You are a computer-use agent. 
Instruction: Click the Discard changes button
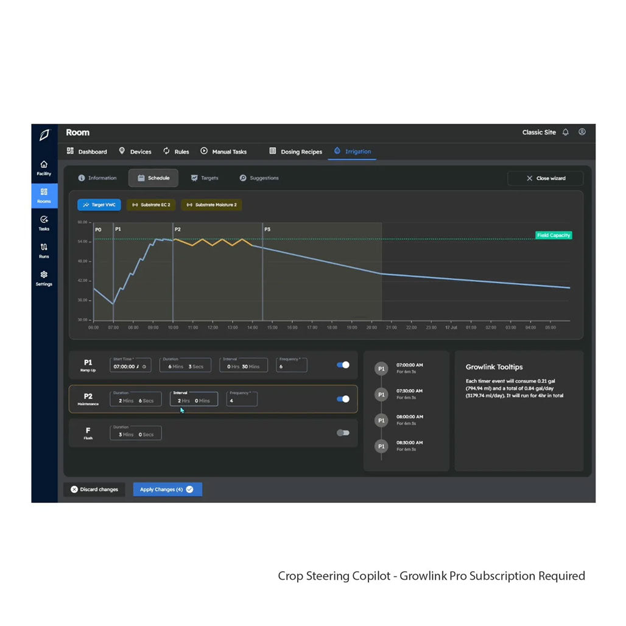94,490
